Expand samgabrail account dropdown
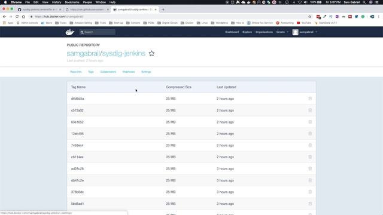The image size is (383, 215). (x=308, y=32)
